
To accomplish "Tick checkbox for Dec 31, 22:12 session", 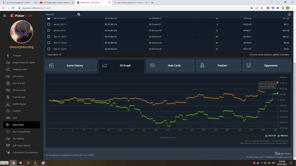I will [x=49, y=37].
